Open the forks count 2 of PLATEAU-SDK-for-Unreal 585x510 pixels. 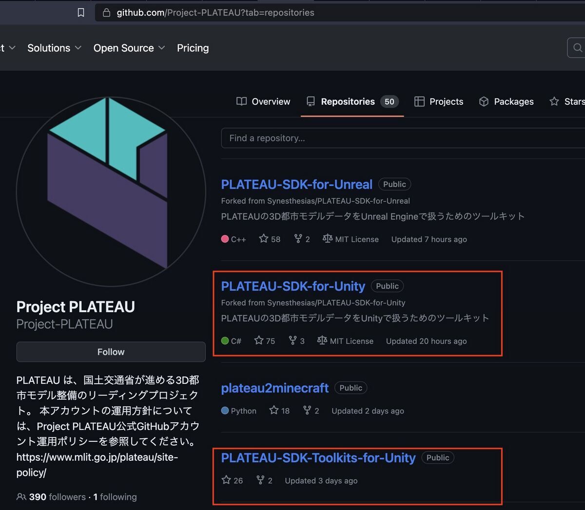pyautogui.click(x=302, y=239)
